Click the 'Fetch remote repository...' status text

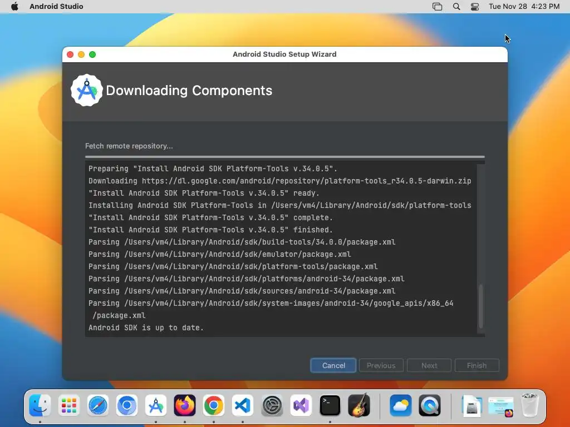click(129, 146)
